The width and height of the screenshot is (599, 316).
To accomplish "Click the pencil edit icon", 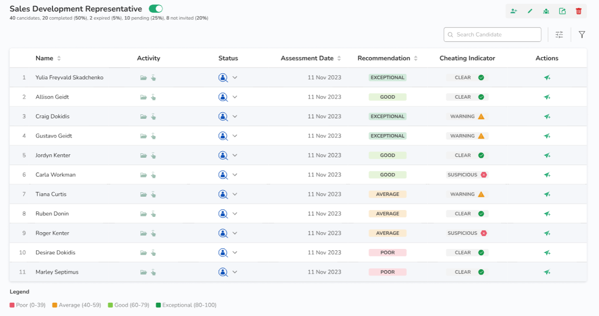I will pyautogui.click(x=530, y=11).
